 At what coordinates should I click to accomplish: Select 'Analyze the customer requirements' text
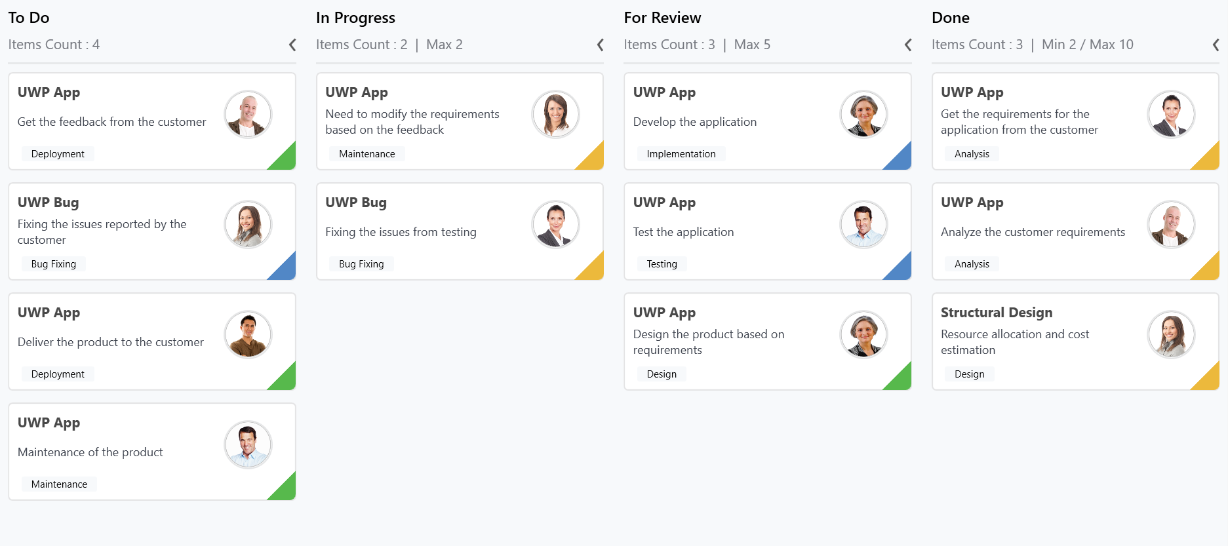(1033, 232)
